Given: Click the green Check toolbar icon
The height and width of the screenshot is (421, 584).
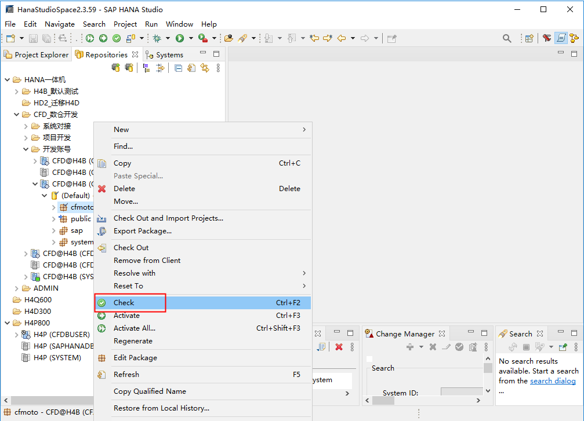Looking at the screenshot, I should pos(117,38).
